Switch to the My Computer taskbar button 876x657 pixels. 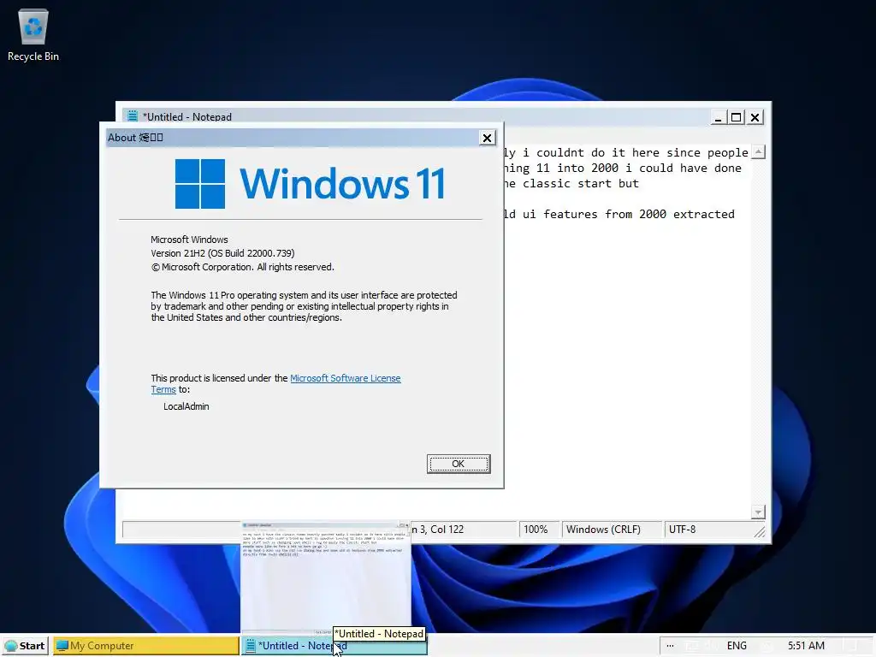click(146, 646)
